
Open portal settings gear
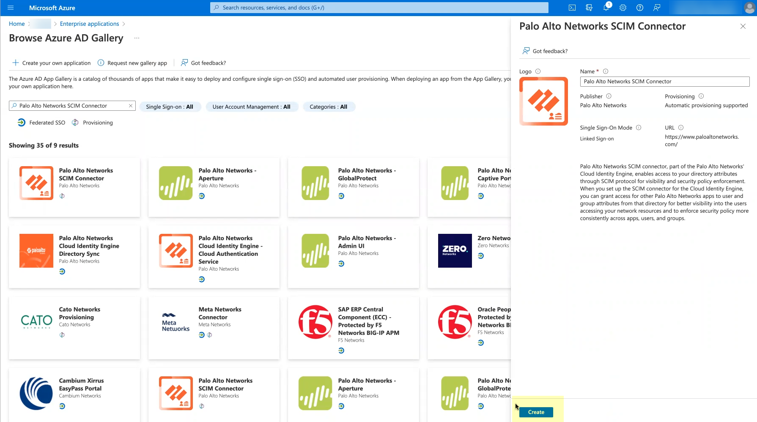[623, 8]
